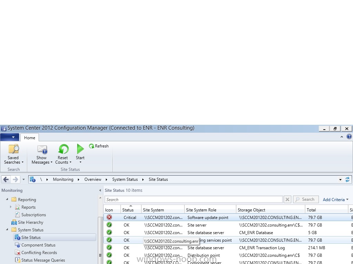Sort by the Status column header
353x264 pixels.
pyautogui.click(x=131, y=210)
